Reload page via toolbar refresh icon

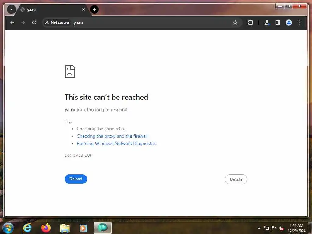(34, 23)
